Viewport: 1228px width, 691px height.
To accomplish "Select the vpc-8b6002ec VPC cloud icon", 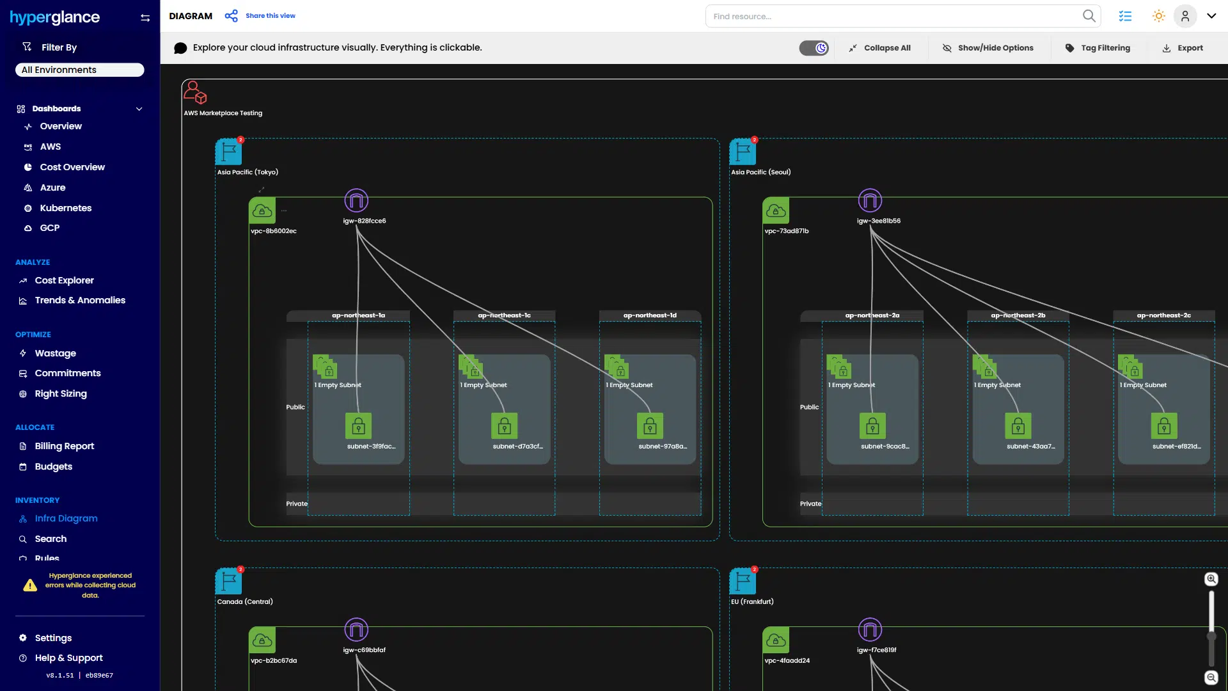I will 262,210.
